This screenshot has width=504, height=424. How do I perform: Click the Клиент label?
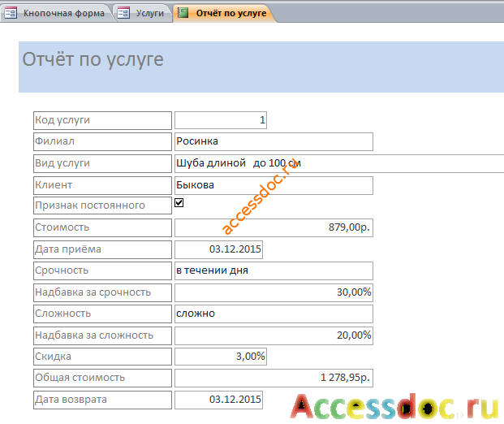[x=102, y=185]
